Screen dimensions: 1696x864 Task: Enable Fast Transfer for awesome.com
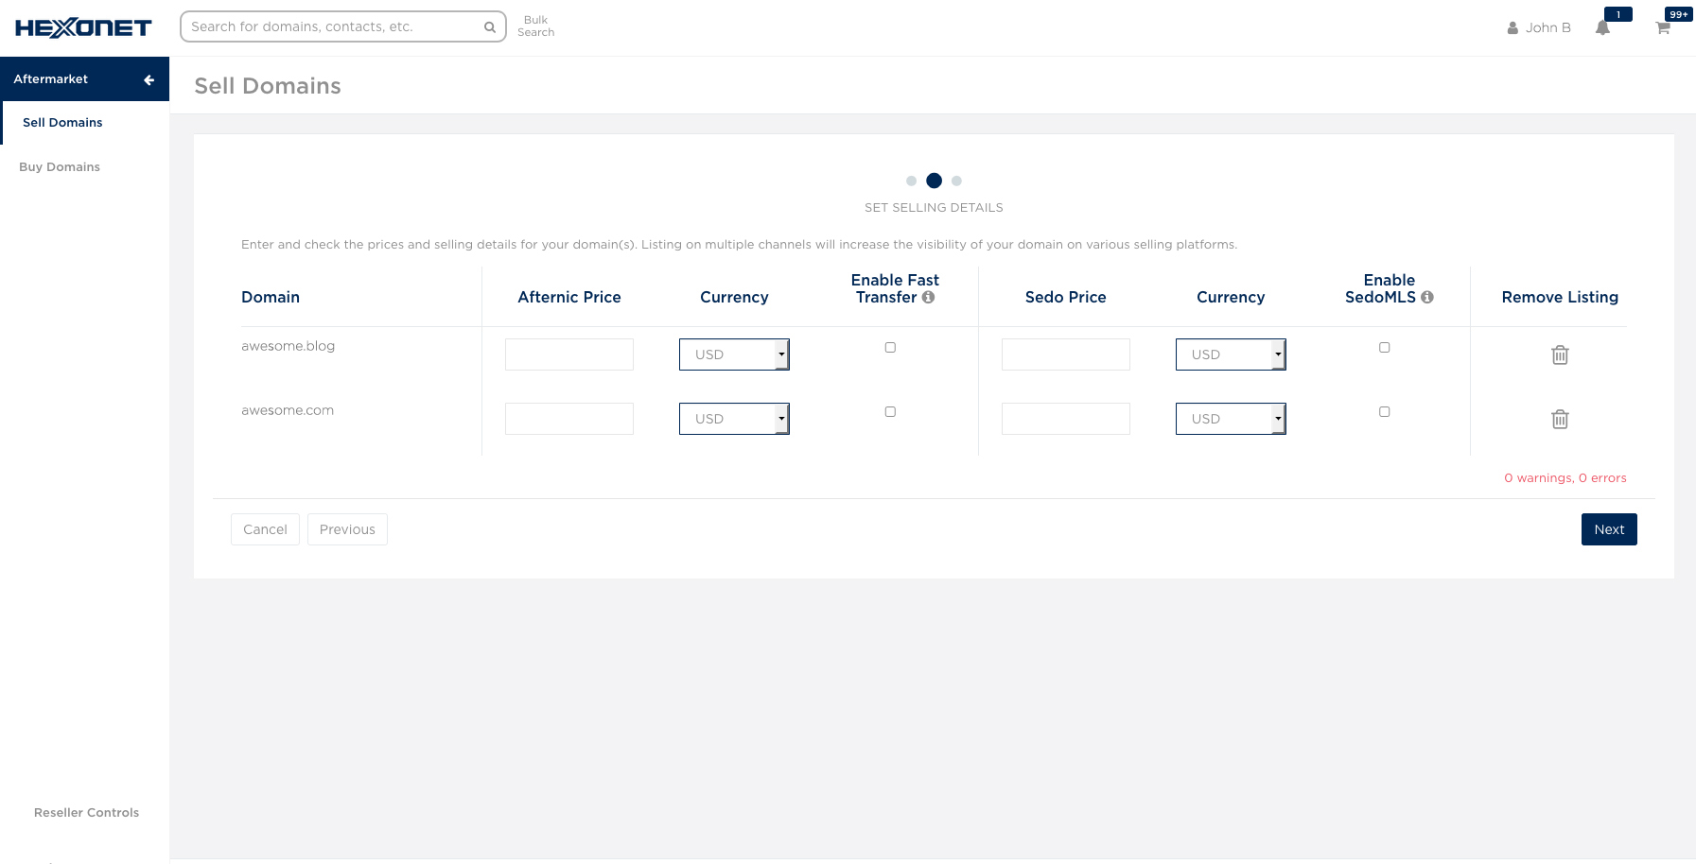890,411
